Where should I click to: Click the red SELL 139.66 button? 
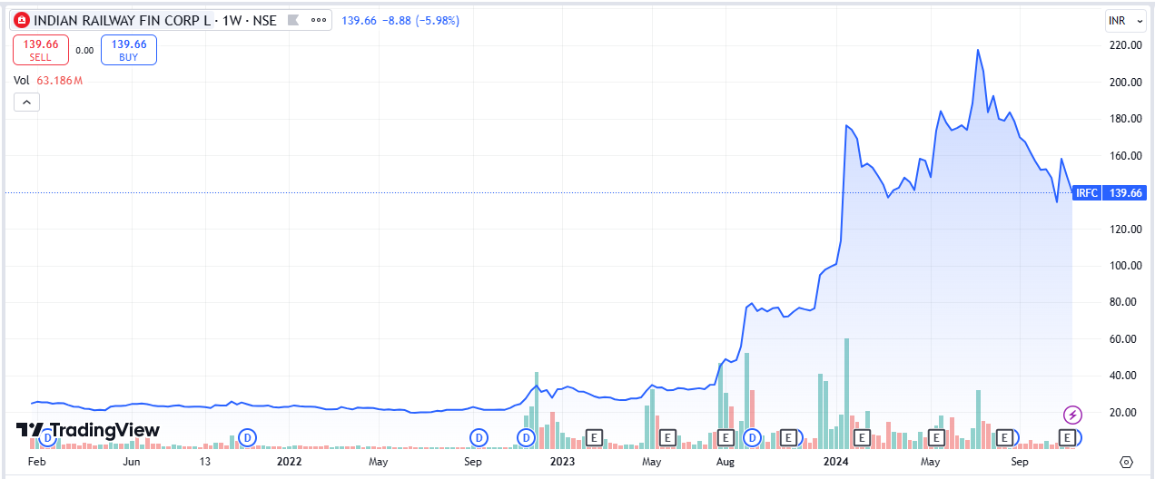tap(40, 50)
